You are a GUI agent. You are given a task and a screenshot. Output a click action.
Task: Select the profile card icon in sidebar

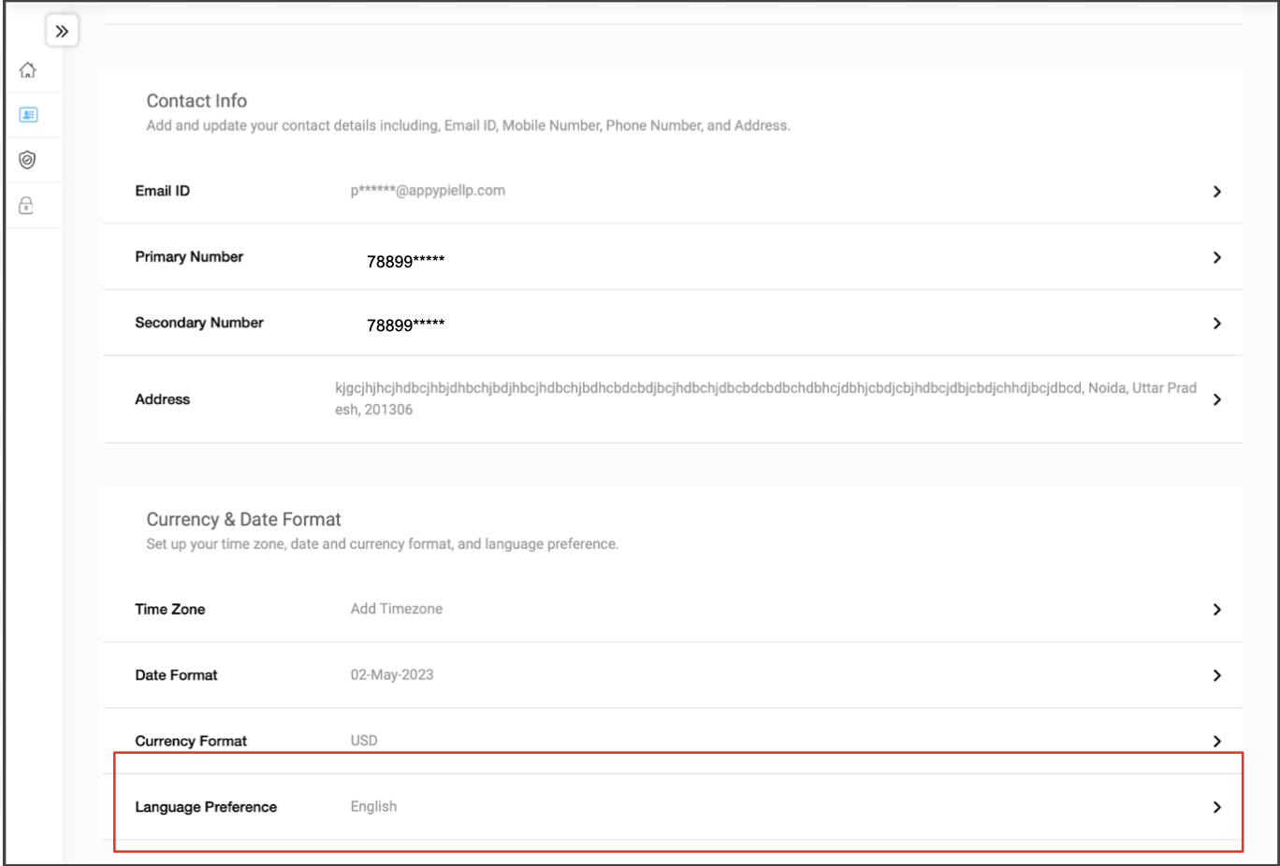28,115
